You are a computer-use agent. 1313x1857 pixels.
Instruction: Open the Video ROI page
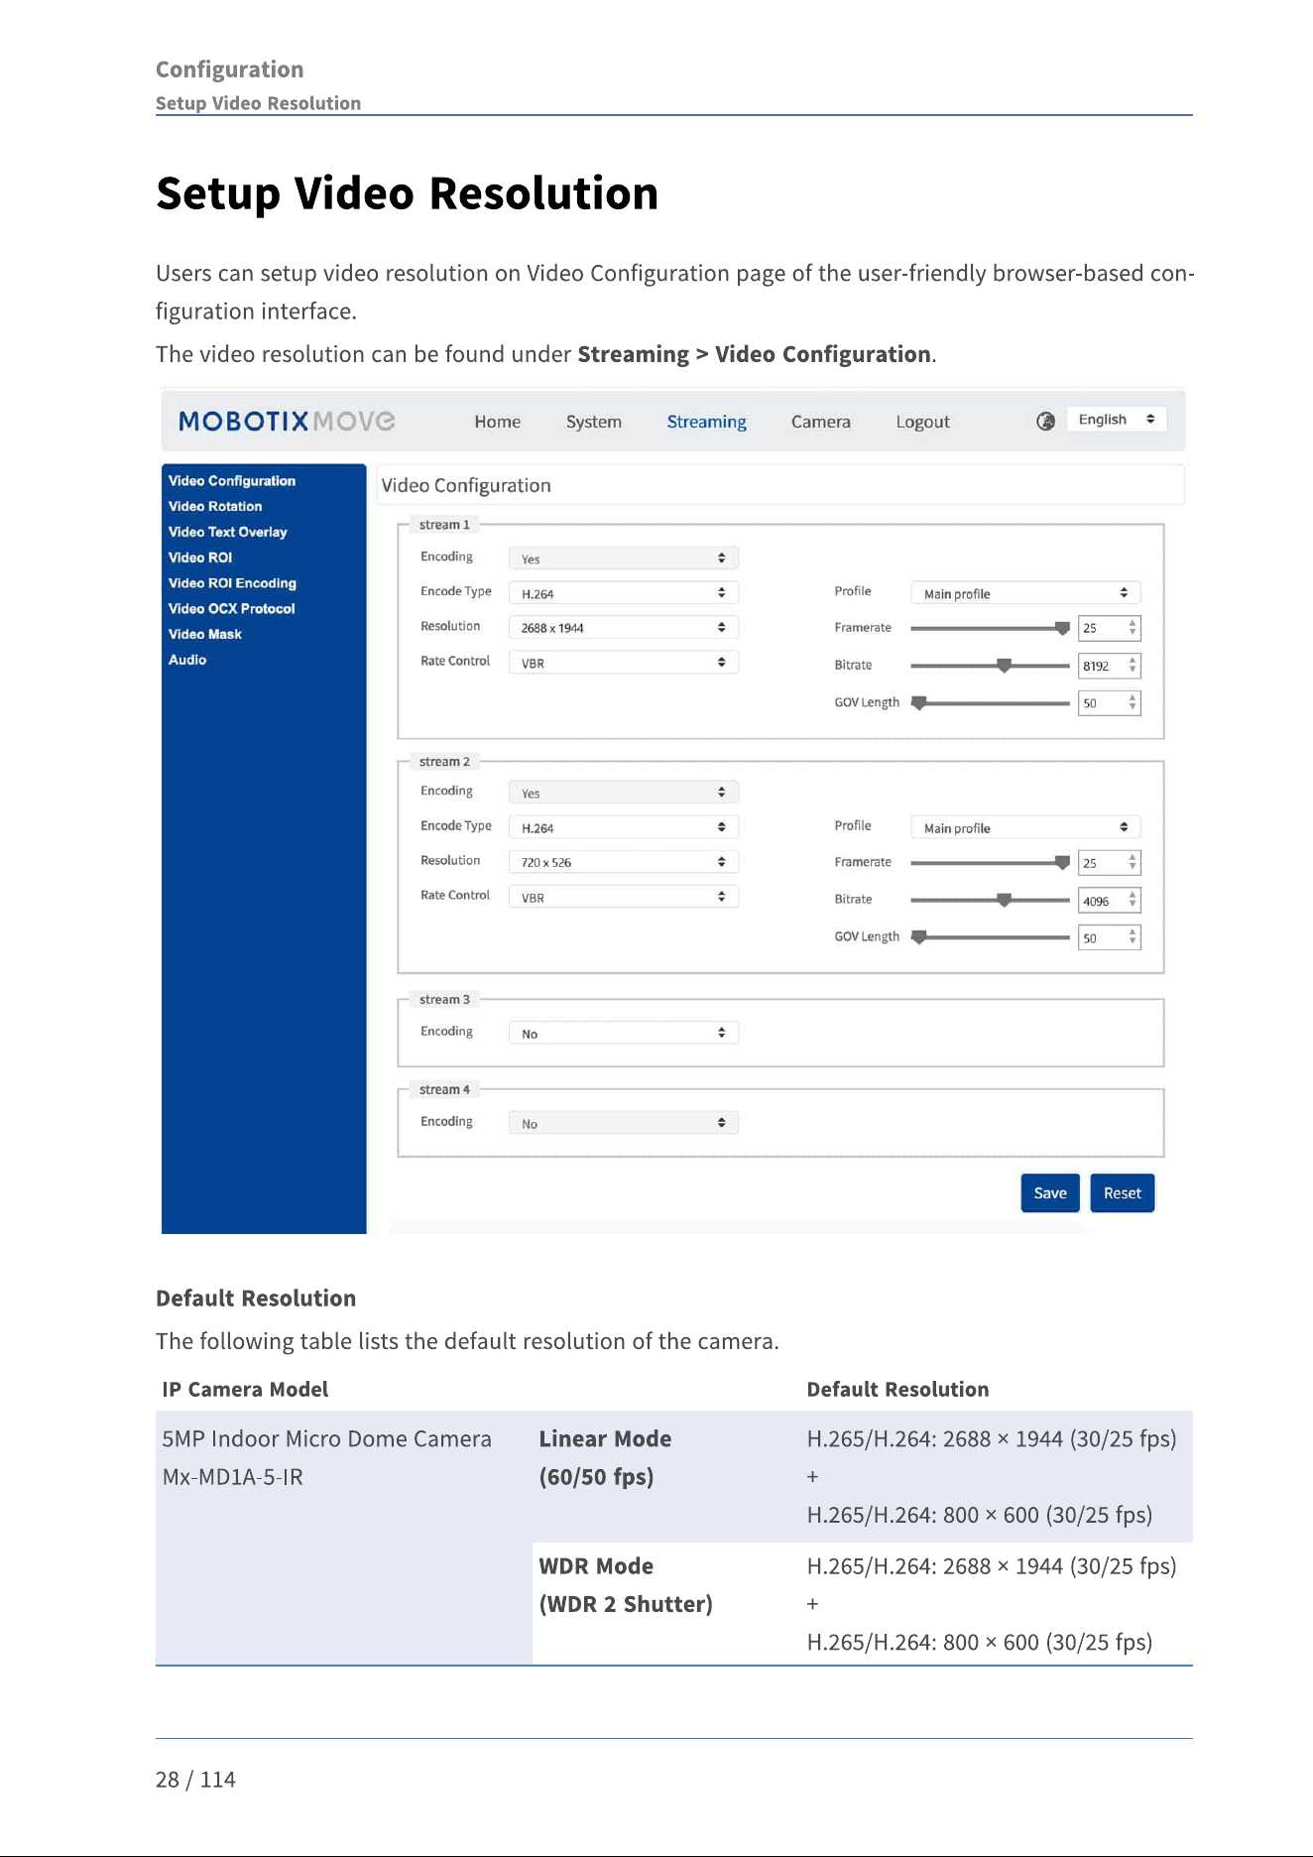(200, 558)
